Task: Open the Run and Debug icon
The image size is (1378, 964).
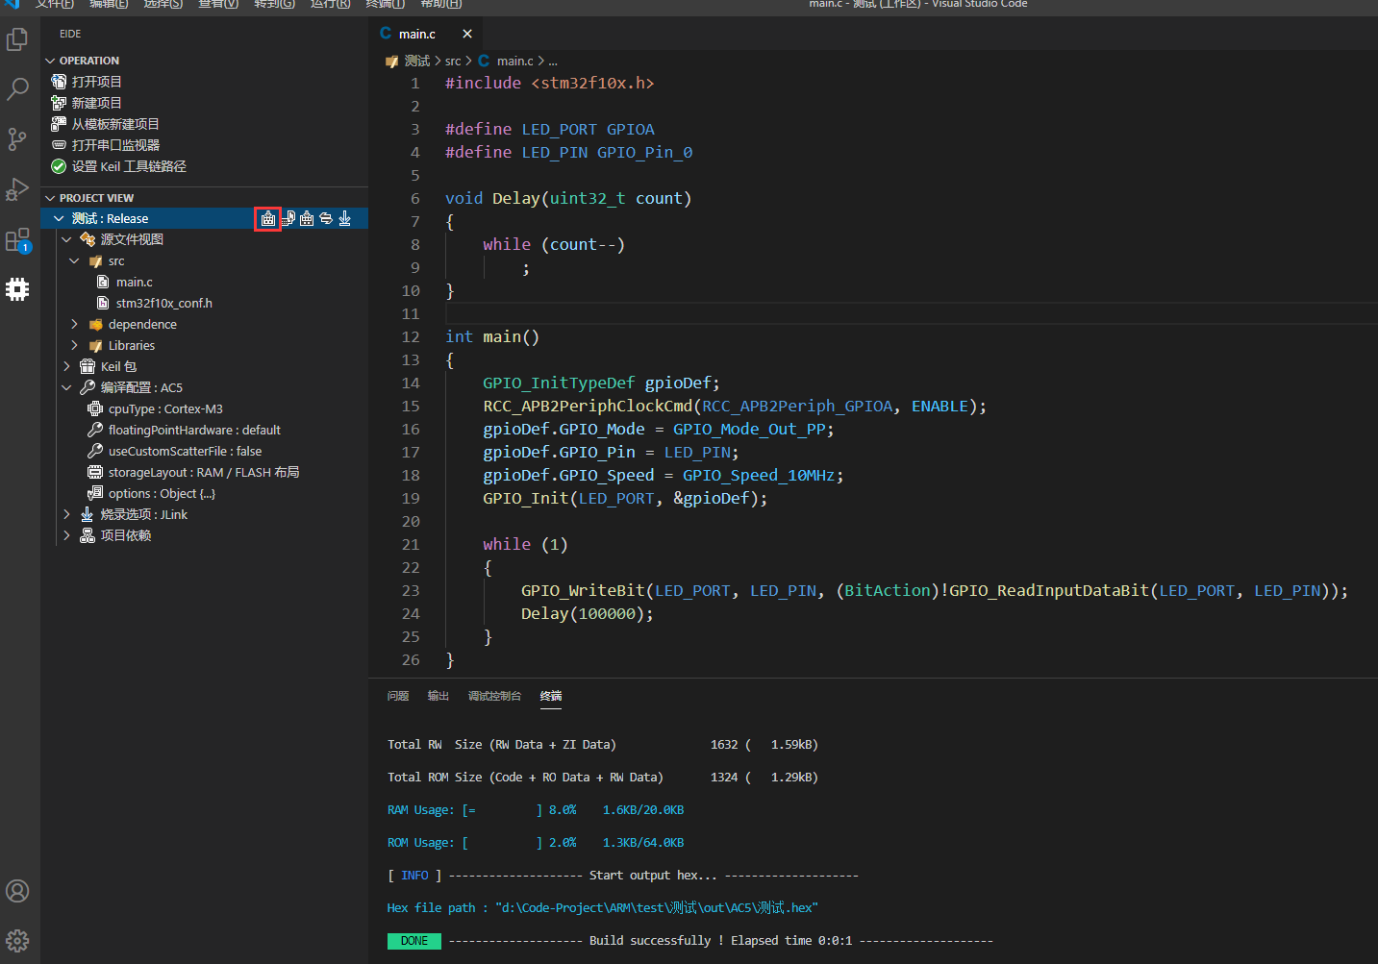Action: 17,188
